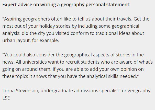Click the 'LSE' text at the bottom

[x=6, y=98]
